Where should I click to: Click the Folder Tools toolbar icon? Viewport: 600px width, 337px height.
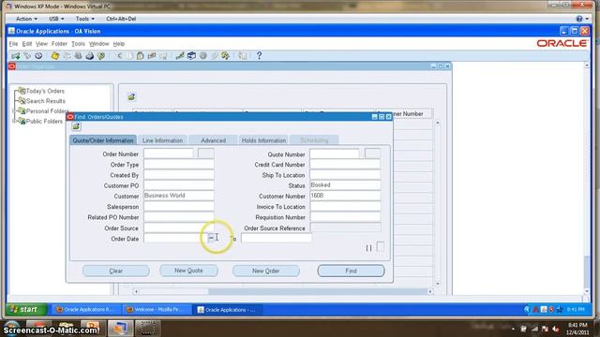click(x=225, y=56)
